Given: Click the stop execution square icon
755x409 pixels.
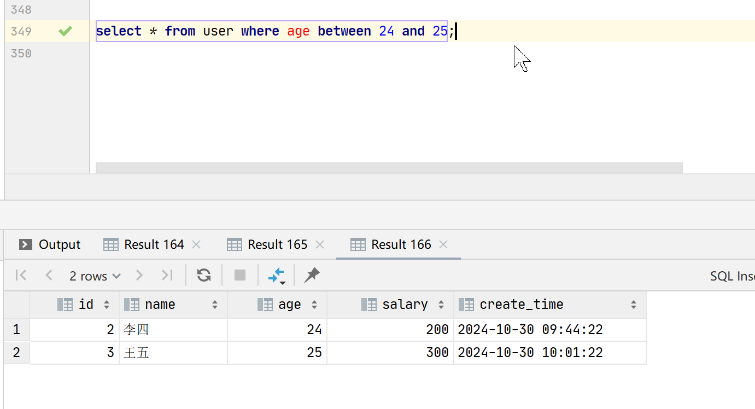Looking at the screenshot, I should (240, 275).
